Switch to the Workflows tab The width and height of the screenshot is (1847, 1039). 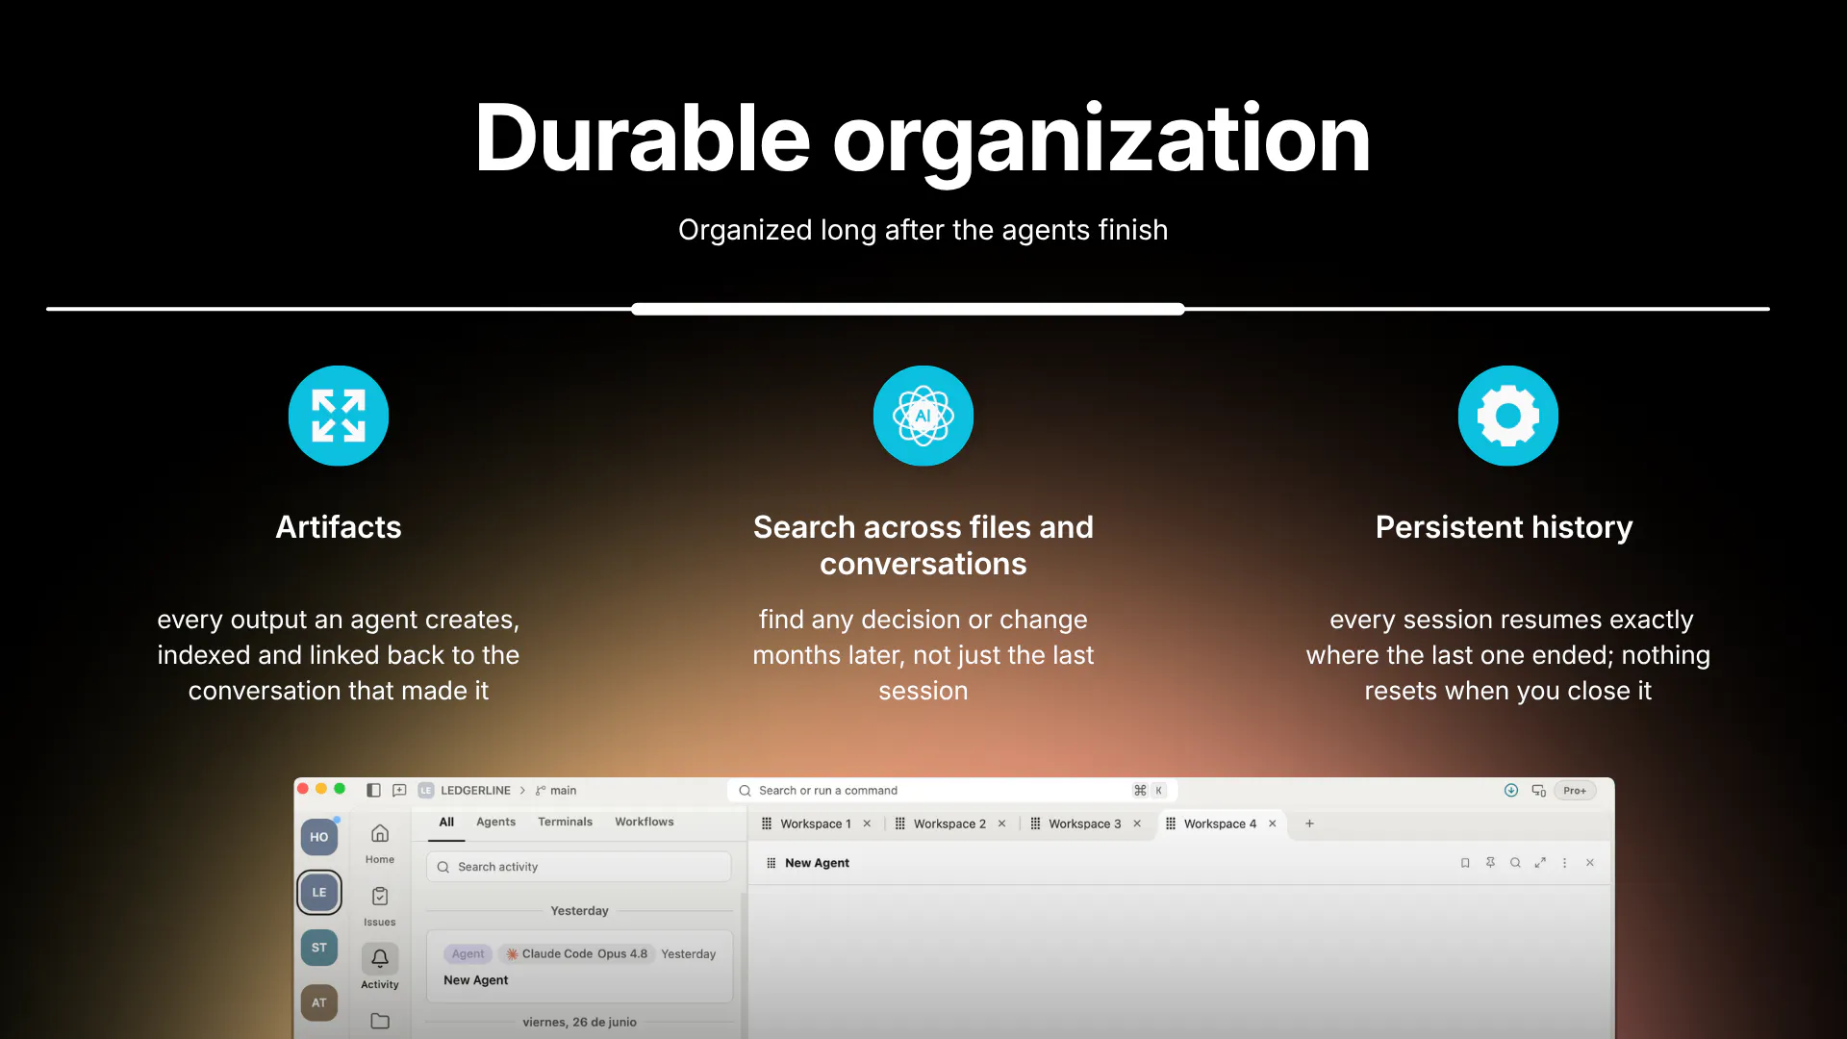(645, 822)
